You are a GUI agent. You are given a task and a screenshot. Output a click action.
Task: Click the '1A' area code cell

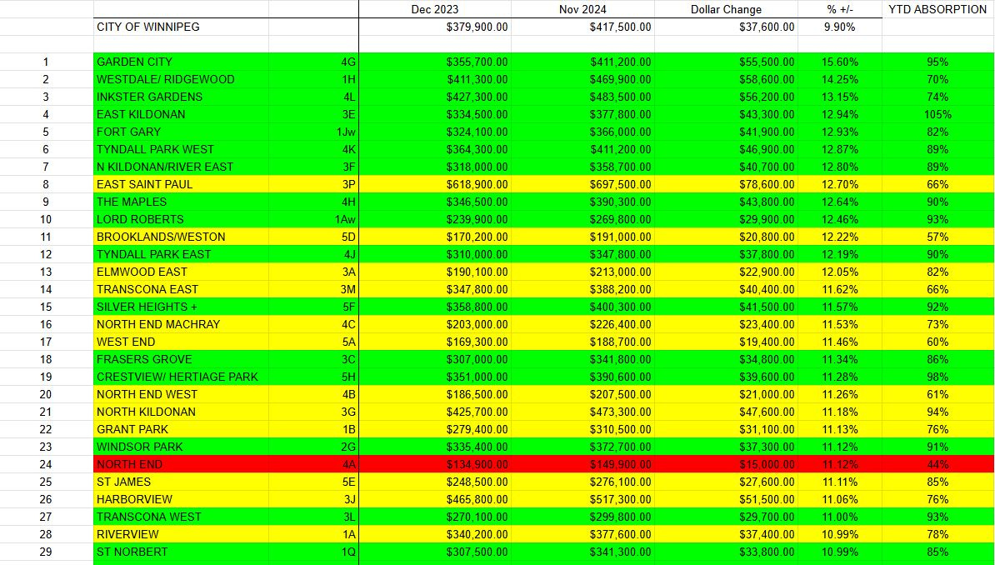point(313,534)
